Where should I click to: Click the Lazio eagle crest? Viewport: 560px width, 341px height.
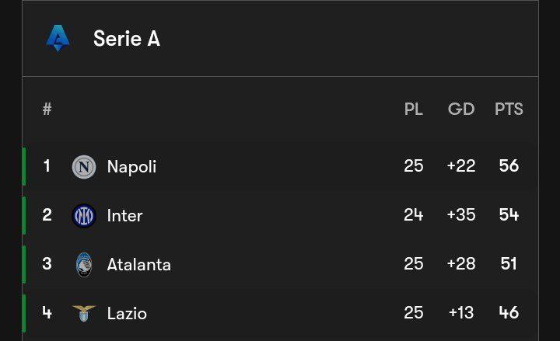coord(84,313)
